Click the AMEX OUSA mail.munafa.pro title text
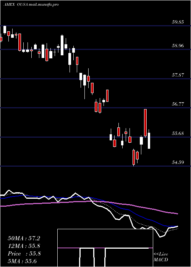This screenshot has width=191, height=267. coord(31,5)
